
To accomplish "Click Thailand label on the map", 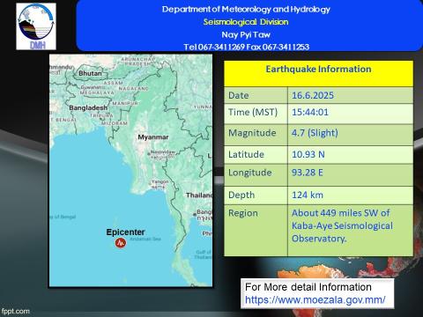I will [199, 195].
